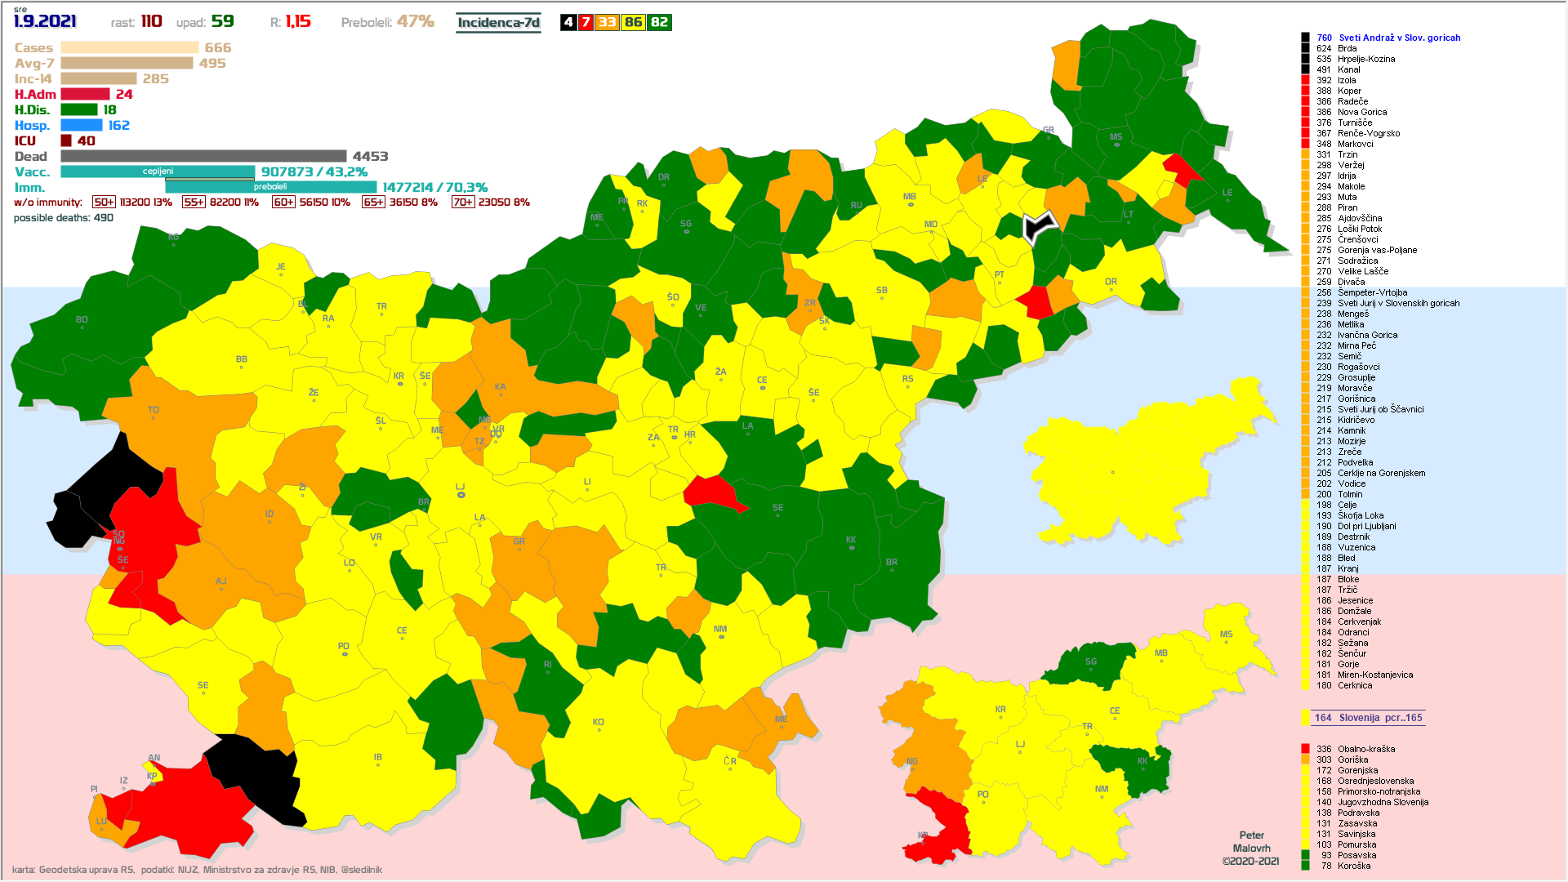Click the Koroška region entry
Viewport: 1568px width, 882px height.
(x=1353, y=866)
